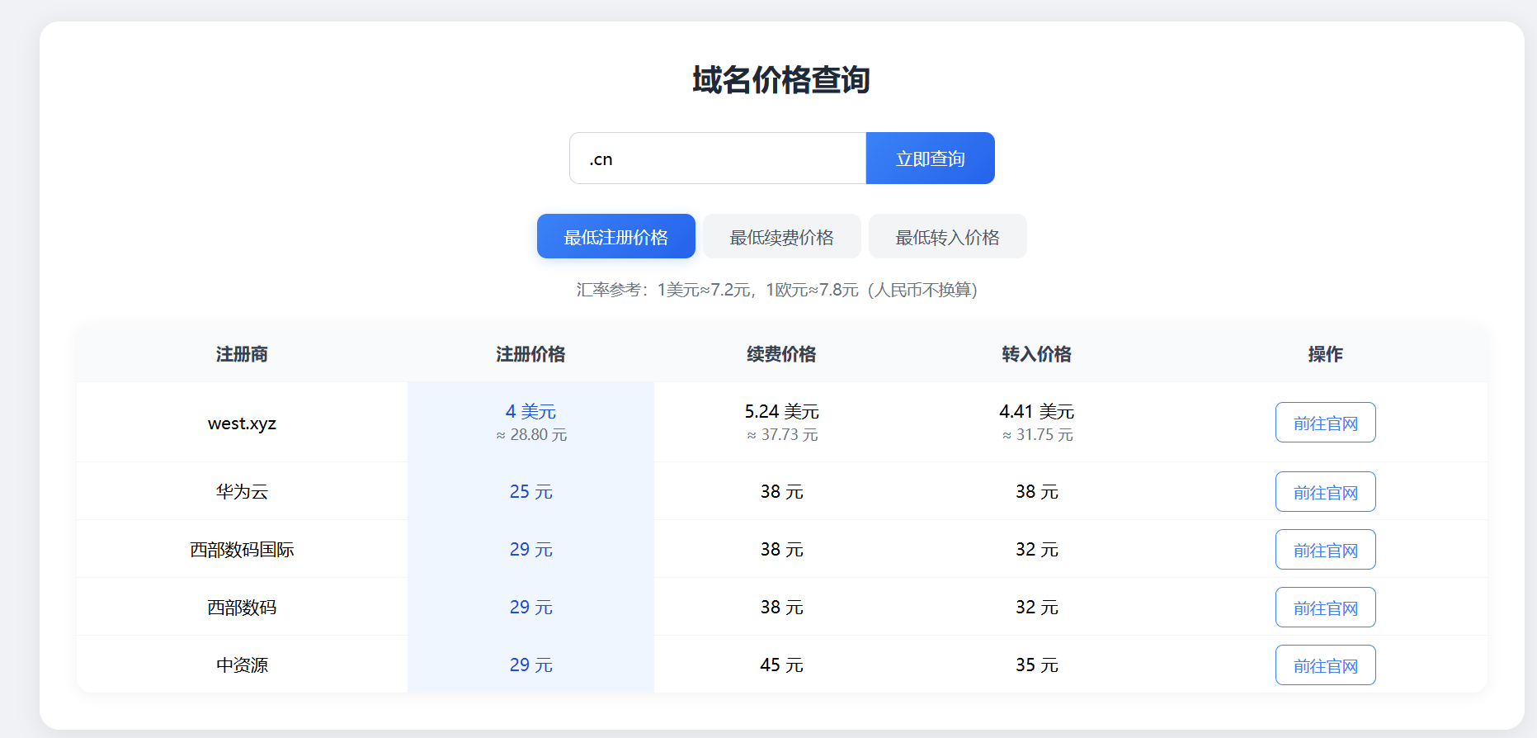Click the 中资源 registrar name

click(x=242, y=665)
